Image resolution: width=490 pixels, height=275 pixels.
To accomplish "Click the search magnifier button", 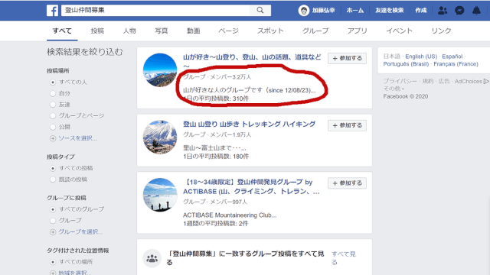I will [260, 10].
